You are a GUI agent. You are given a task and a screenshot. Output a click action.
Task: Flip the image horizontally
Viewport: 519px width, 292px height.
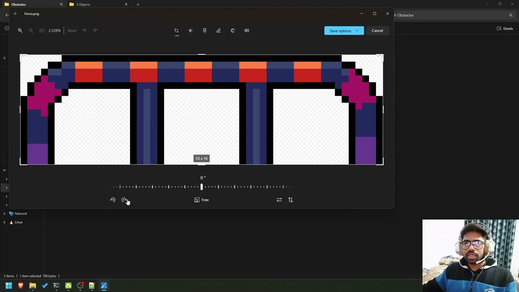click(x=279, y=200)
